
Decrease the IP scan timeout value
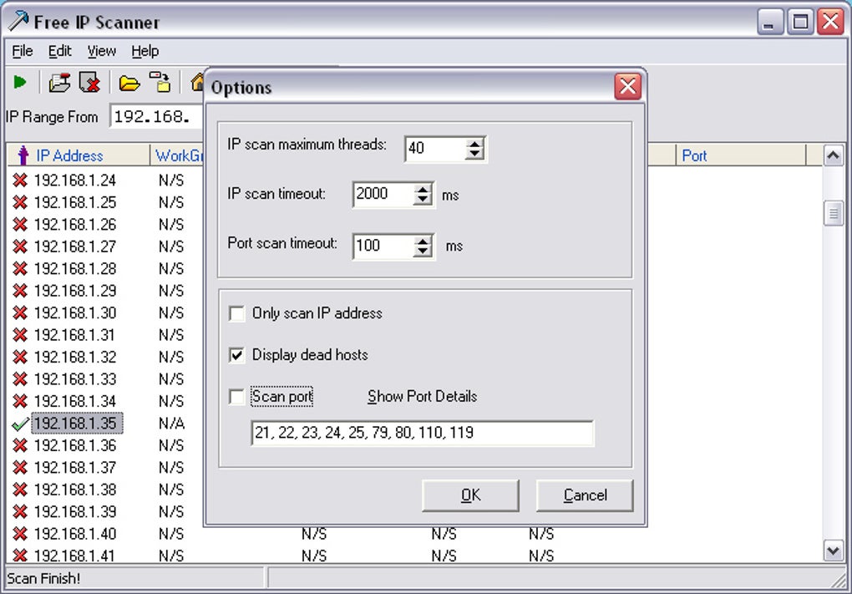pyautogui.click(x=422, y=200)
